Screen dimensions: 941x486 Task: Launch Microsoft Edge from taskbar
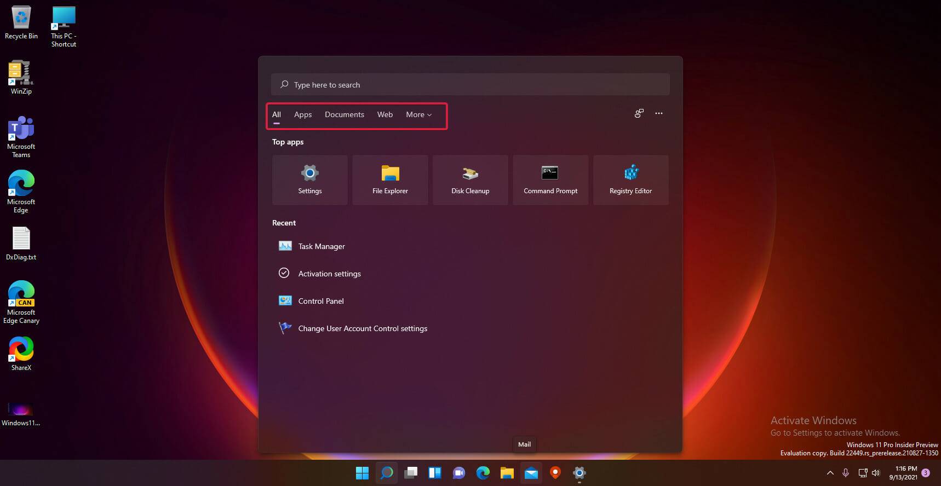[483, 473]
